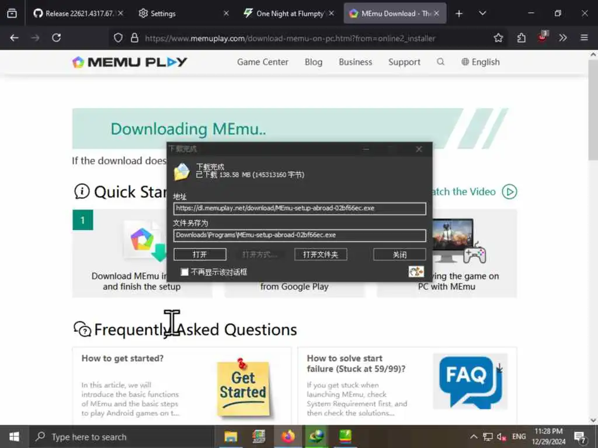Click the 打开文件夹 open folder button

pos(321,254)
